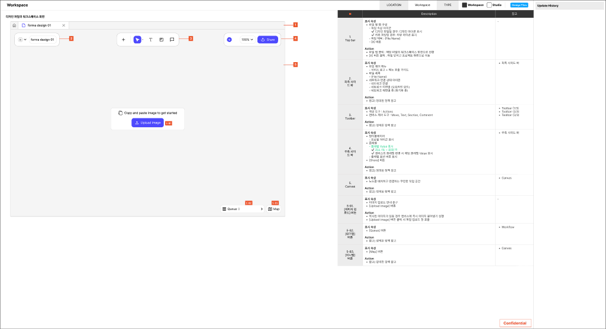Select the Move cursor tool

137,40
